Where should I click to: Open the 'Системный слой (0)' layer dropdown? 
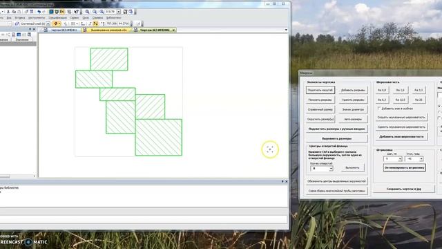pos(48,24)
